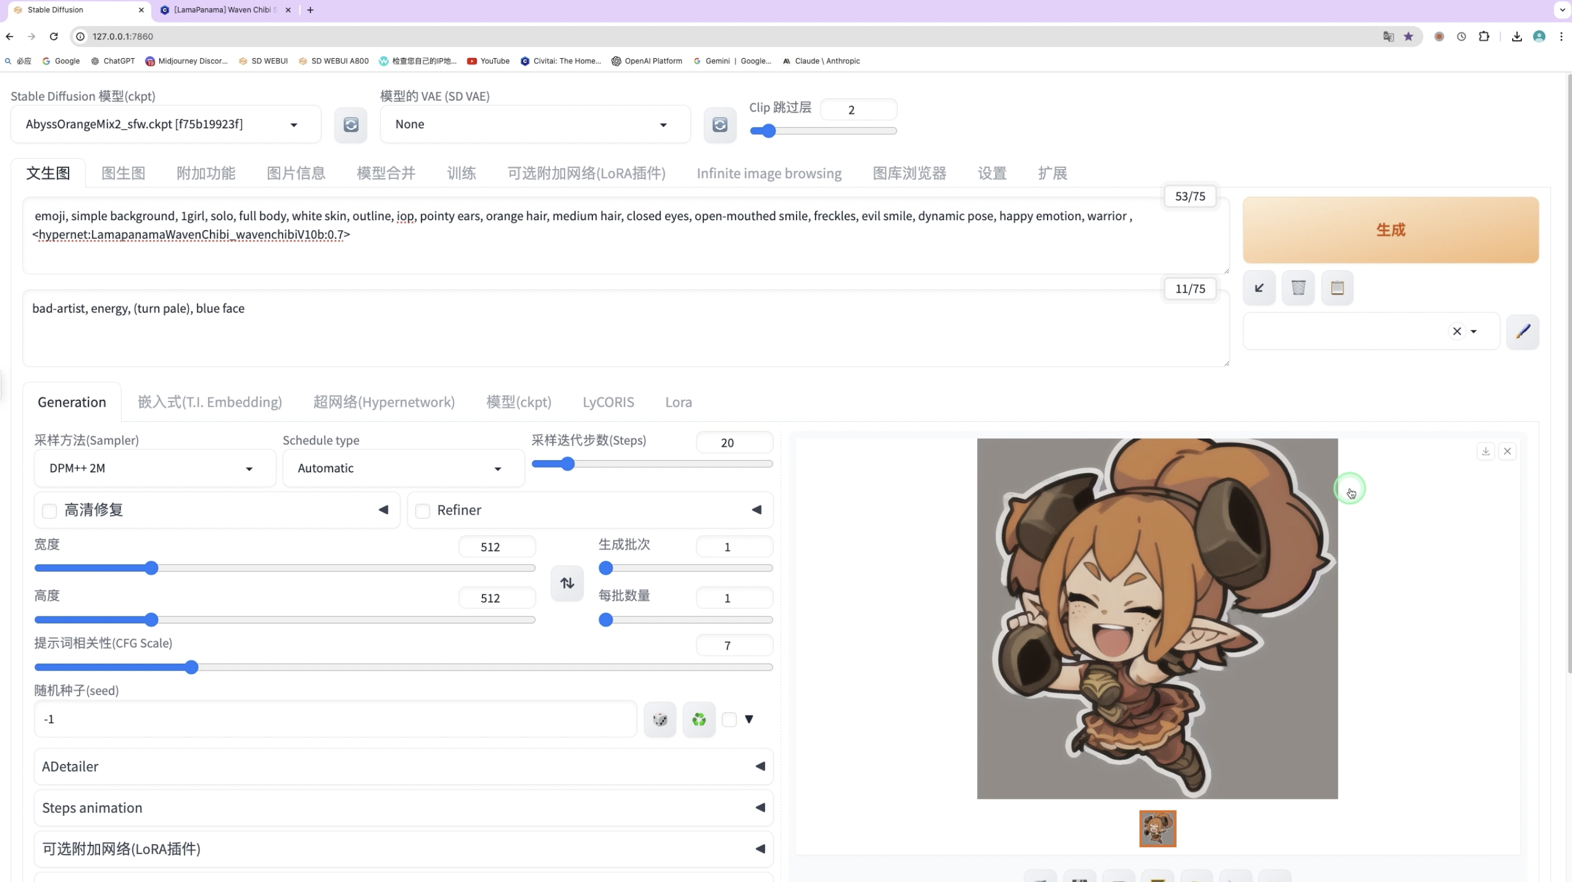Randomize the seed with the dice icon
This screenshot has height=882, width=1572.
point(660,720)
